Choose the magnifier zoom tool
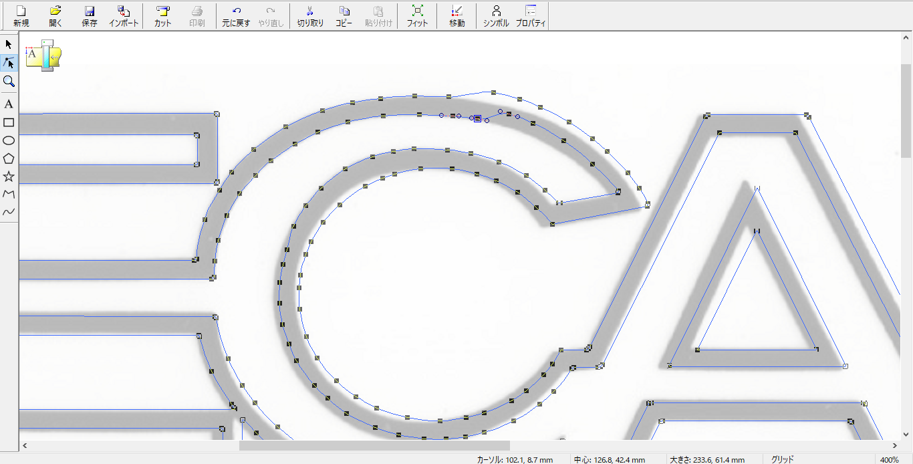The image size is (913, 464). (x=9, y=81)
